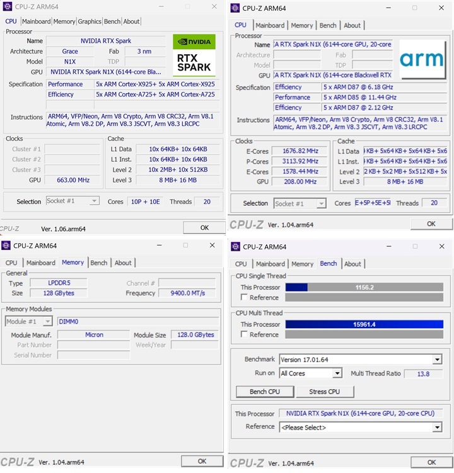Click the Bench CPU button
The width and height of the screenshot is (454, 473).
265,392
